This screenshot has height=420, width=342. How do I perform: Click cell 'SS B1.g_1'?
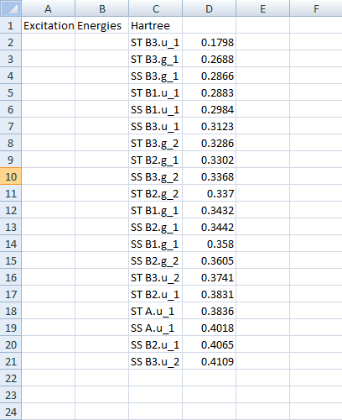click(x=155, y=244)
